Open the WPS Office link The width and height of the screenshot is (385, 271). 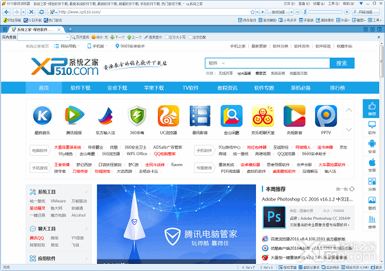click(x=137, y=154)
